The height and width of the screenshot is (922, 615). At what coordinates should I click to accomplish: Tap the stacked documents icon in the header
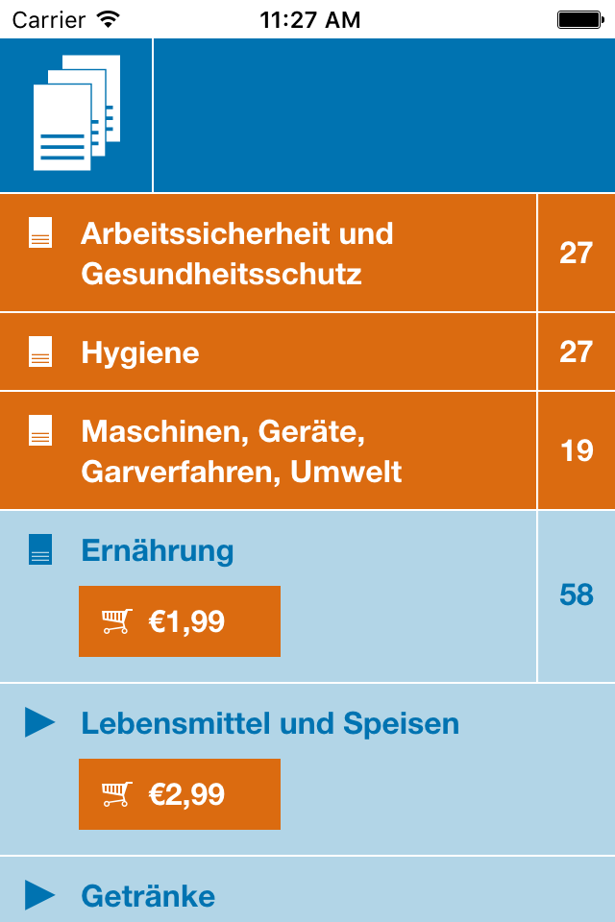coord(77,113)
